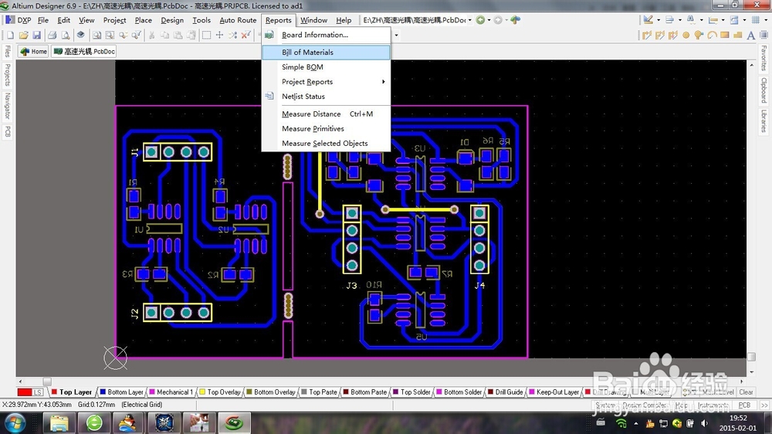The image size is (772, 434).
Task: Expand Project Reports submenu
Action: 326,82
